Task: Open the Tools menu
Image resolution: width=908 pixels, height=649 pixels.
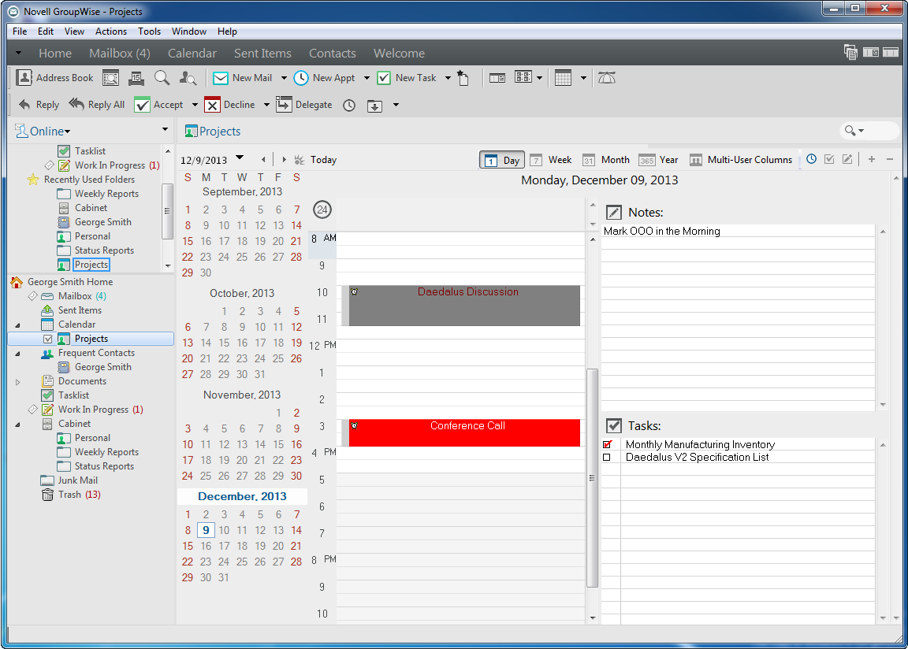Action: (149, 32)
